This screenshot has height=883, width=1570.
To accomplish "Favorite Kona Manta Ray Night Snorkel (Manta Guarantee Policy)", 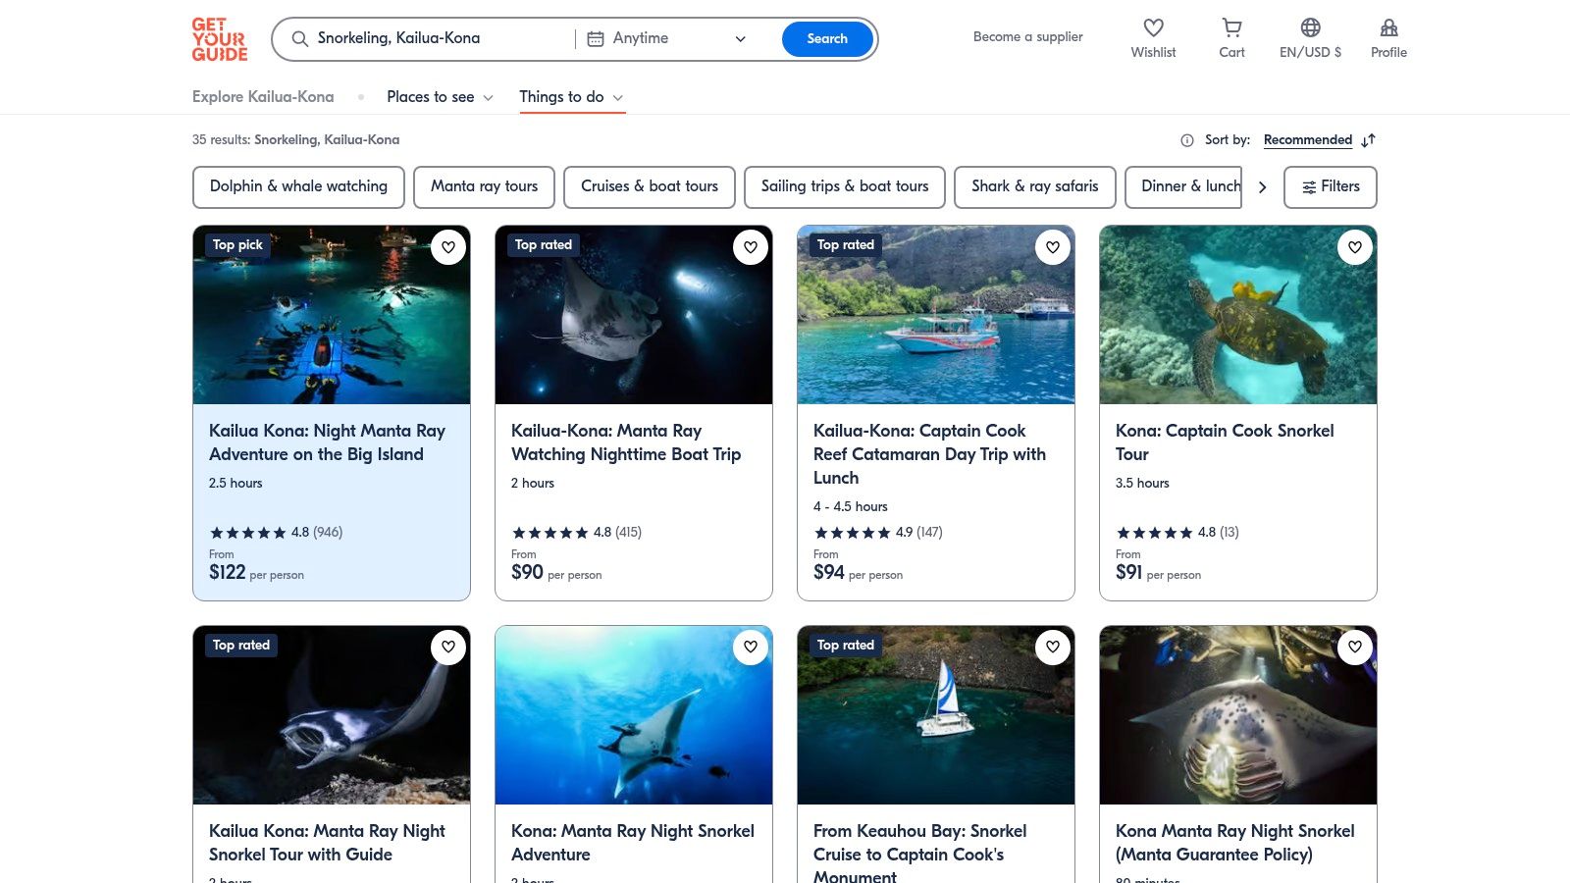I will point(1355,647).
